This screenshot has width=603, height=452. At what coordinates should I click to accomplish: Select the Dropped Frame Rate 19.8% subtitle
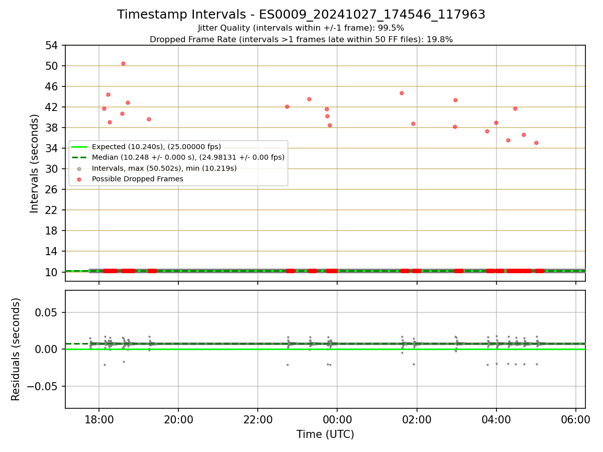point(301,39)
